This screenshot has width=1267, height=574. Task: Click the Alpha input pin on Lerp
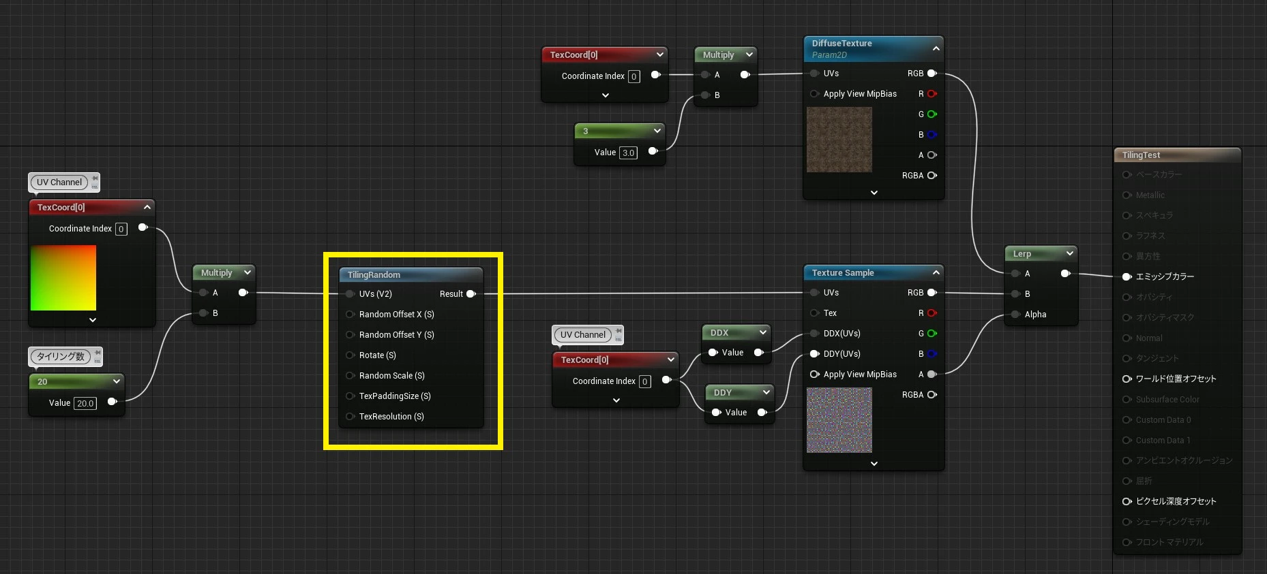[x=1016, y=315]
